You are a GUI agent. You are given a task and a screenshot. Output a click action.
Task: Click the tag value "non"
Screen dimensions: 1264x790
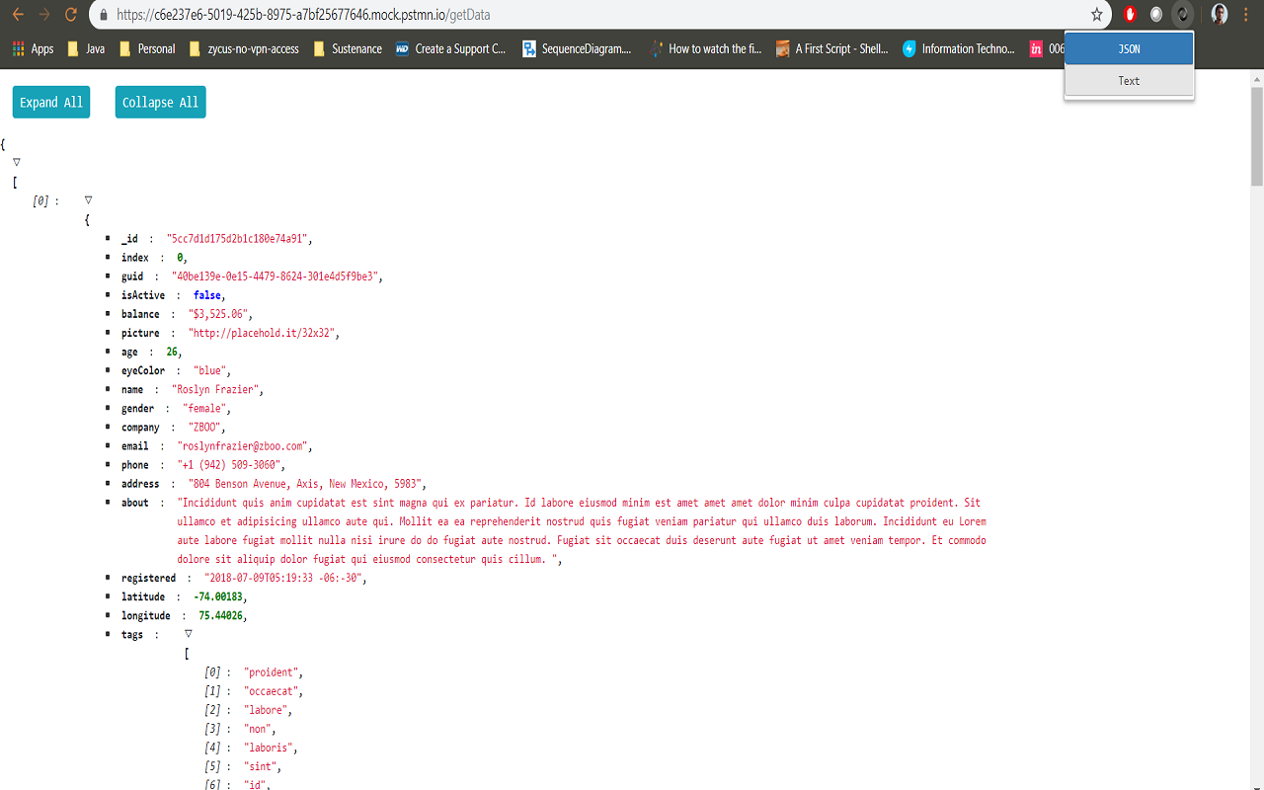[258, 729]
